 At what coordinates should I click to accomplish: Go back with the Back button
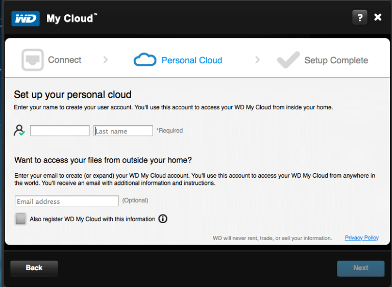pos(34,268)
